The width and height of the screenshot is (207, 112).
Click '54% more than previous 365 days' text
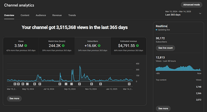(x=93, y=50)
